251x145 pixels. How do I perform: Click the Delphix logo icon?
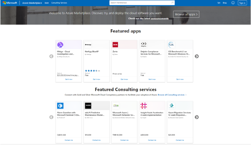click(143, 44)
